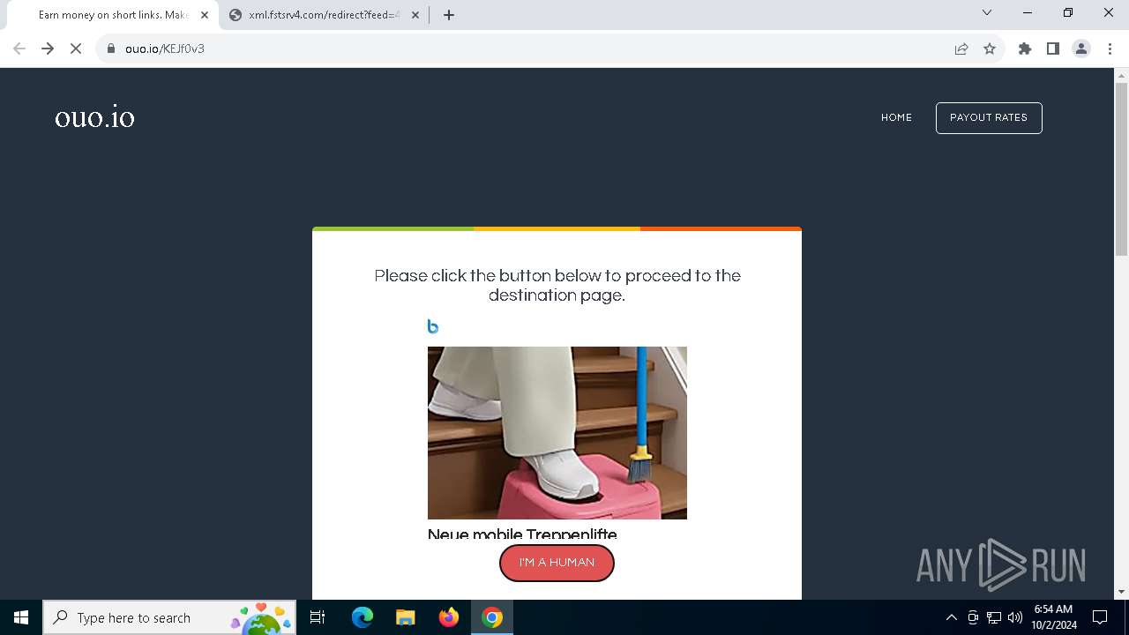The image size is (1129, 635).
Task: Open the volume control tray icon
Action: click(x=1015, y=617)
